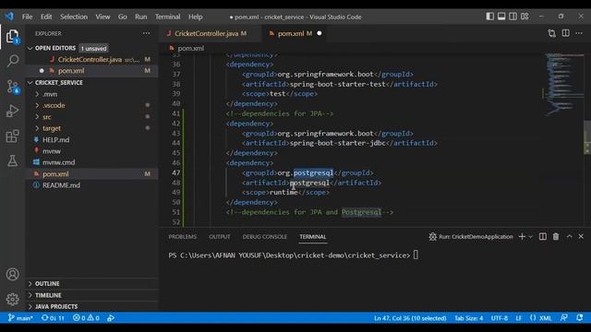Screen dimensions: 591x332
Task: Open mvnw.cmd file in explorer
Action: [58, 162]
